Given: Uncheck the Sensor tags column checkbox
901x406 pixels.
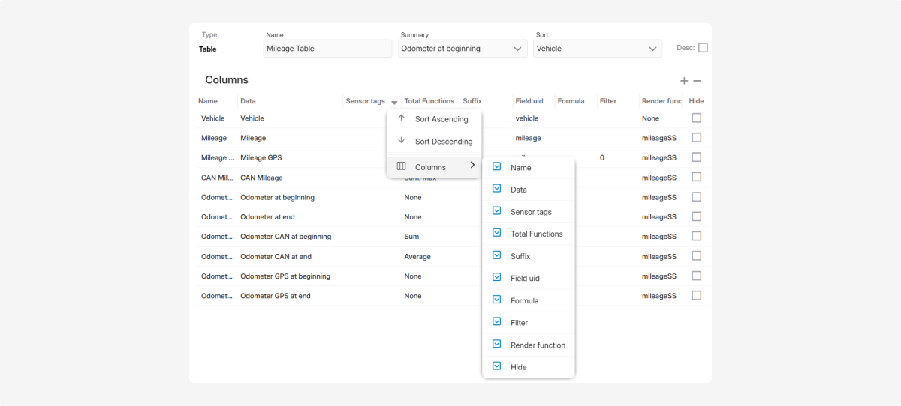Looking at the screenshot, I should point(496,211).
